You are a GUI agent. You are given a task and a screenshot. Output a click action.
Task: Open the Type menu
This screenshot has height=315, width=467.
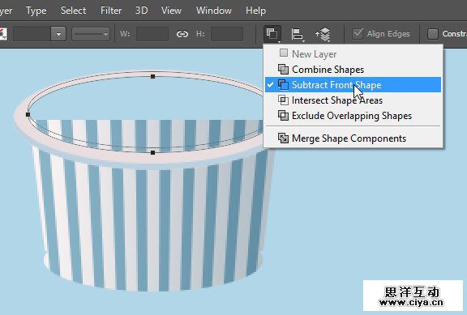click(36, 11)
